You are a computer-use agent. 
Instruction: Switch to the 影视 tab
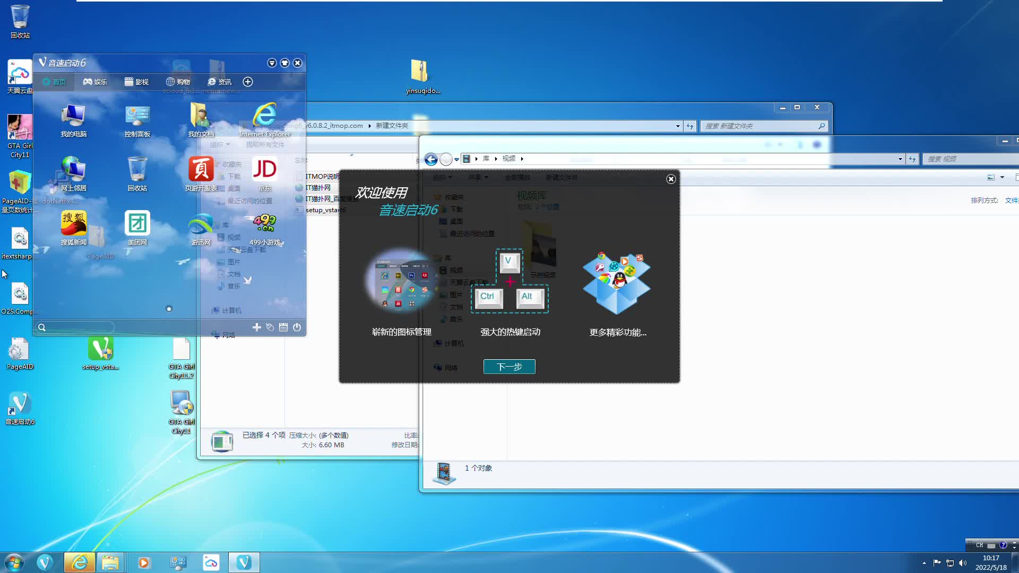tap(136, 82)
